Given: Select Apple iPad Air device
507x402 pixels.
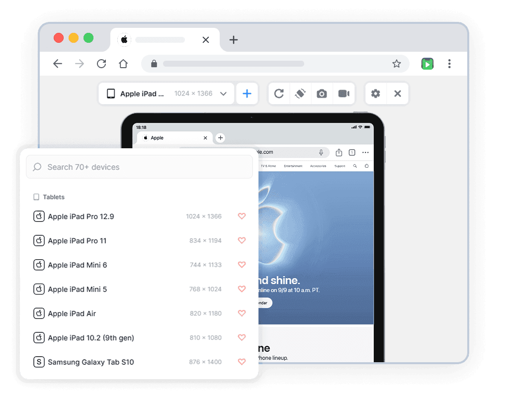Looking at the screenshot, I should pos(139,313).
